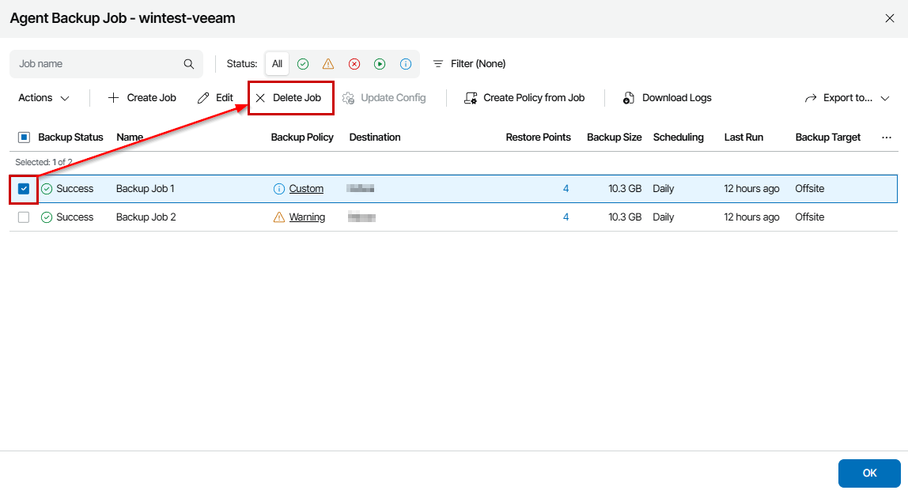Filter by green Running status icon
The image size is (908, 494).
(x=380, y=64)
